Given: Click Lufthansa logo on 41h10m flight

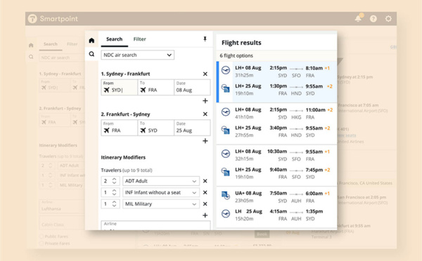Looking at the screenshot, I should tap(226, 112).
